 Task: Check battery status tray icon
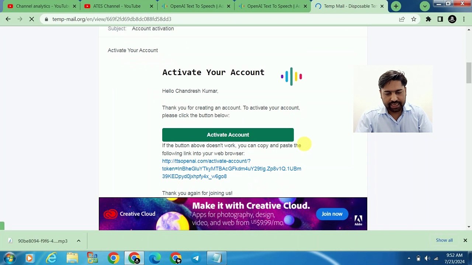click(419, 258)
